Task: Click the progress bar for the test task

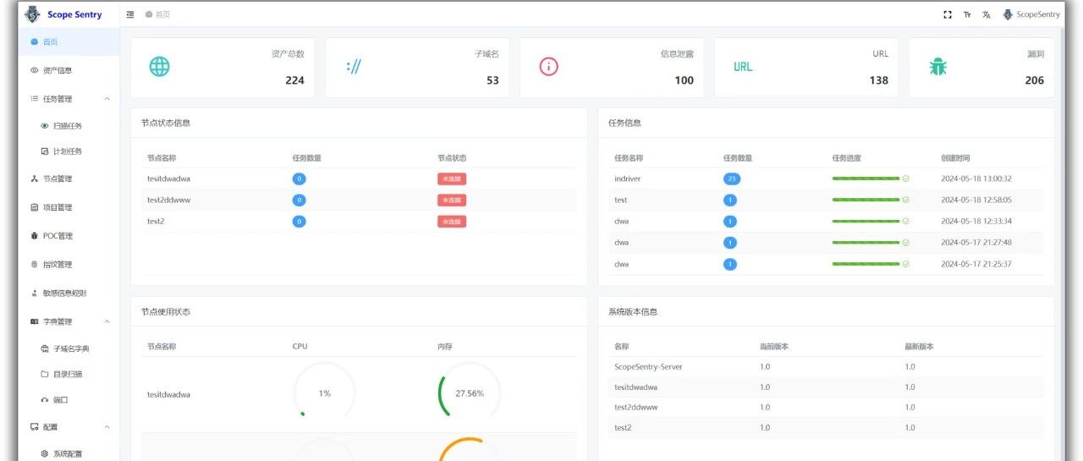Action: point(866,200)
